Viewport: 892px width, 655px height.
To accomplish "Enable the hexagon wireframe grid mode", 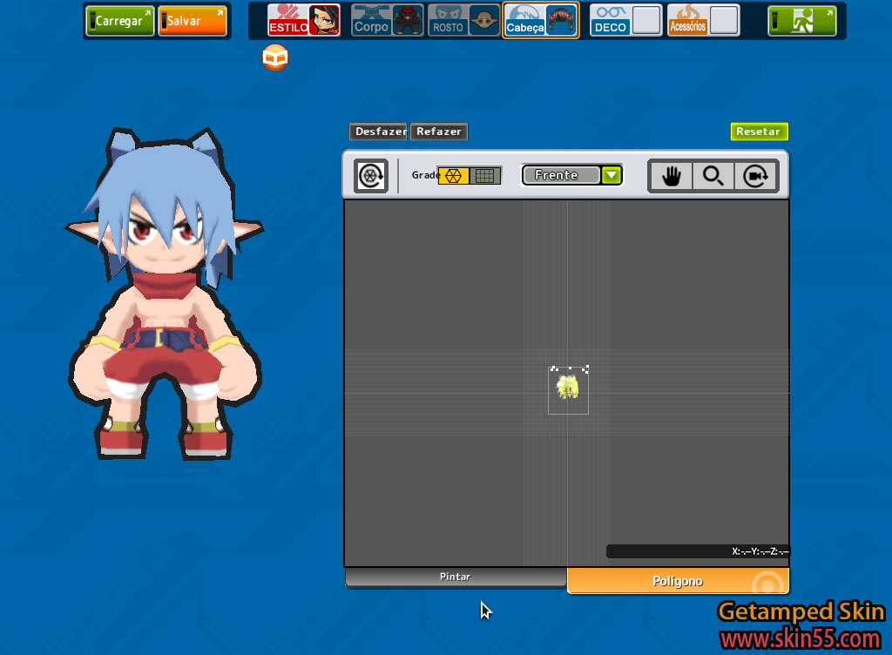I will pos(453,176).
